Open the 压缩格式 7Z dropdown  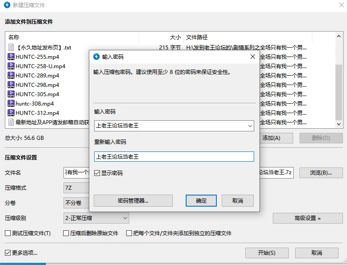(76, 188)
